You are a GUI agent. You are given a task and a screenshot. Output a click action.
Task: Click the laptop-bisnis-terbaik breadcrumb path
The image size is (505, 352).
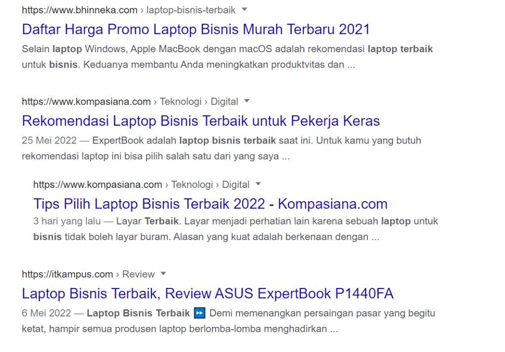click(191, 10)
